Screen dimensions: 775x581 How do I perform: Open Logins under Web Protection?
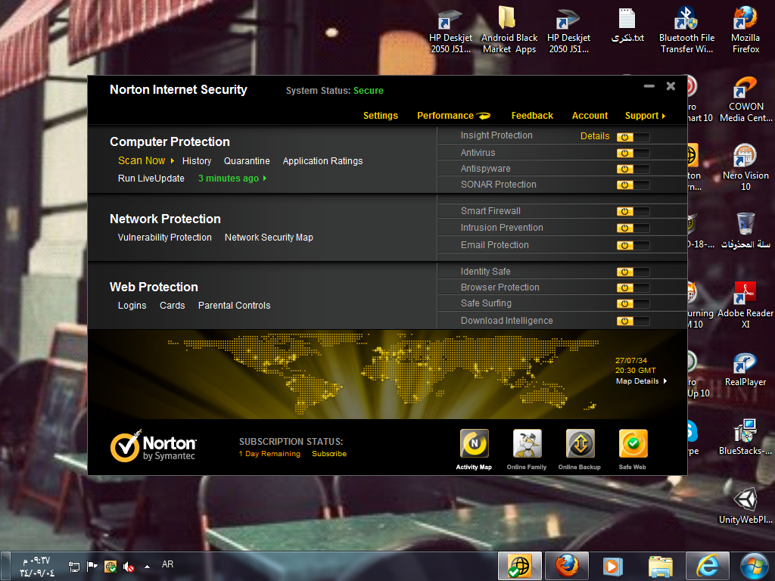(132, 306)
